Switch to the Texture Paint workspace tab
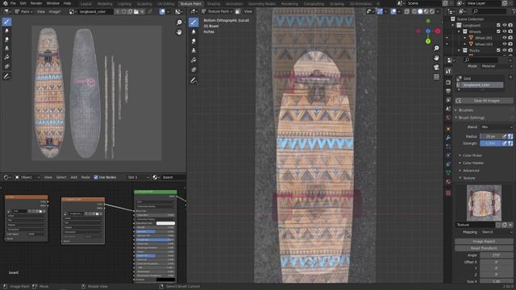The width and height of the screenshot is (516, 290). point(190,3)
